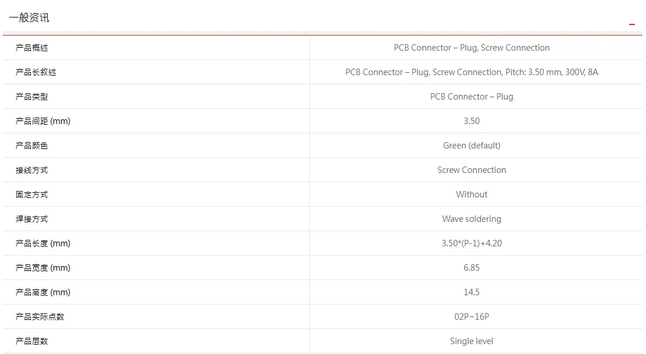Click the Green (default) color value

click(x=471, y=146)
